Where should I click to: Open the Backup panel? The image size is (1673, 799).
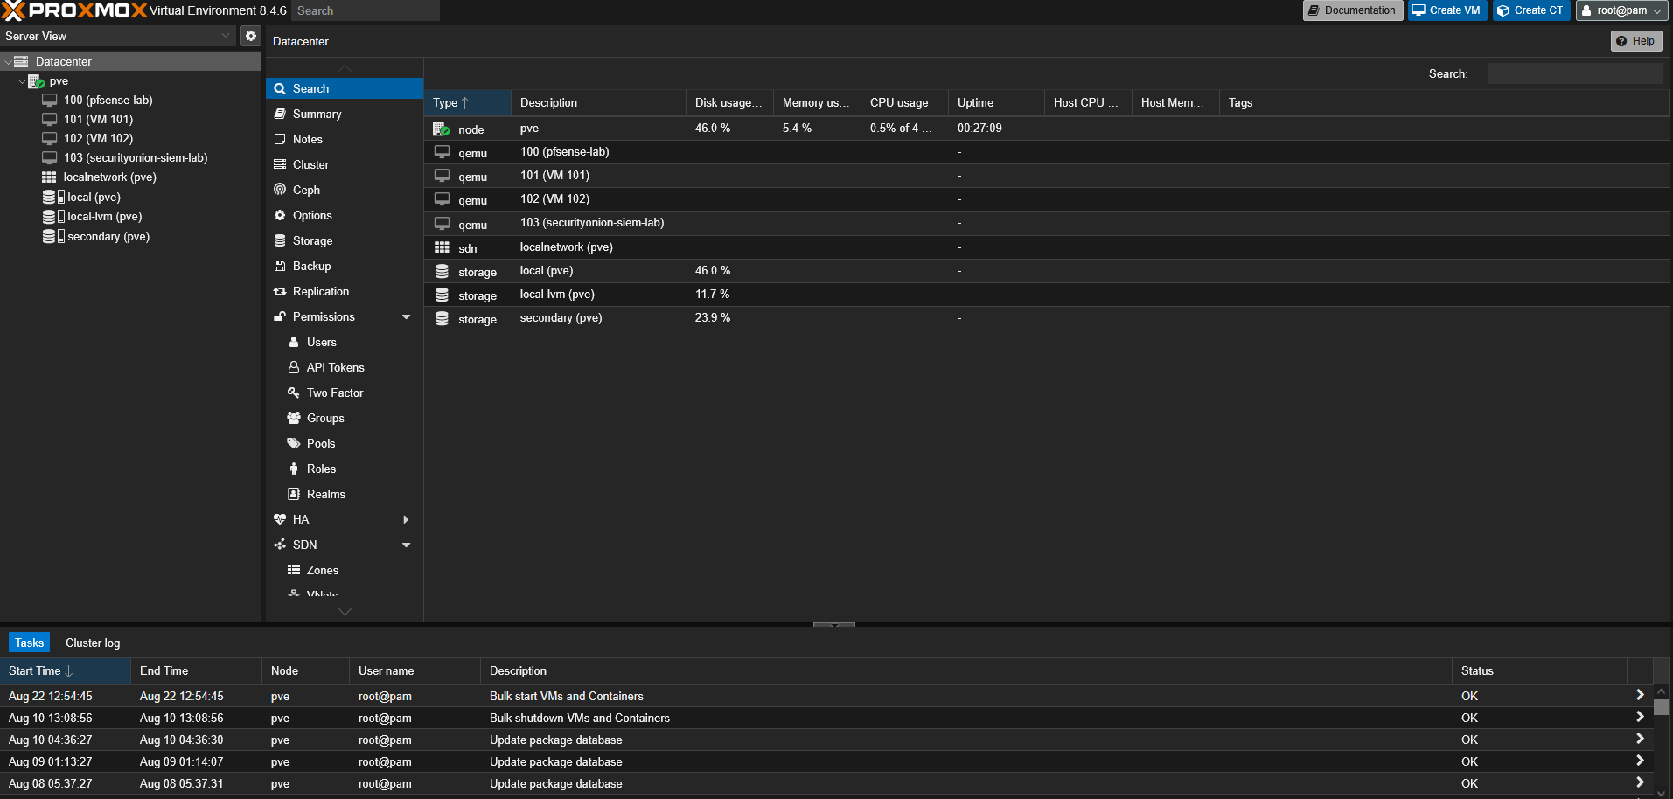coord(310,266)
